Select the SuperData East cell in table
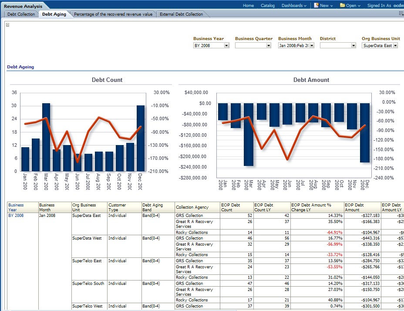This screenshot has width=404, height=311. pos(87,216)
